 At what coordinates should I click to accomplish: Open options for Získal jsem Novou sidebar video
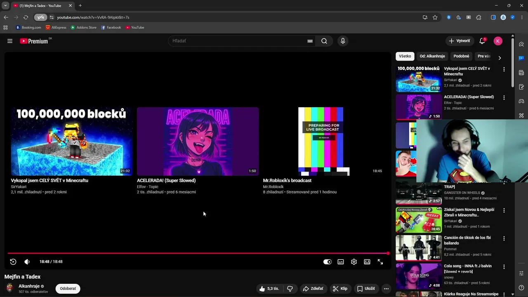504,210
